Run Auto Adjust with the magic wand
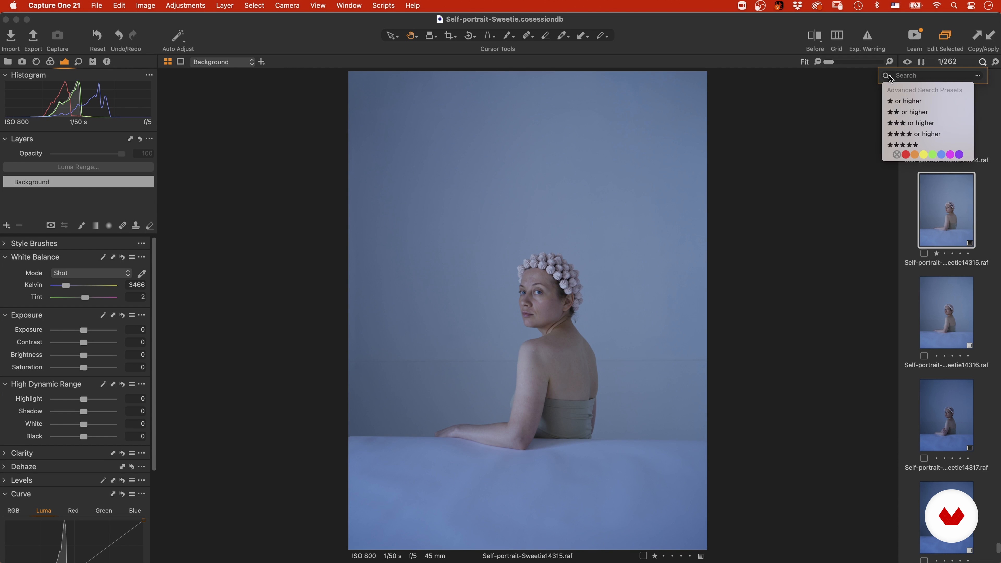 (178, 36)
